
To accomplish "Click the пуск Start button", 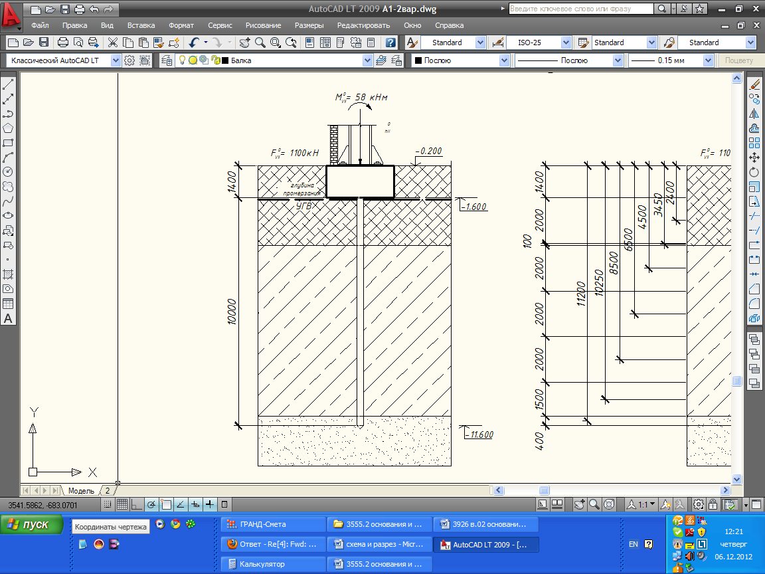I will [x=32, y=525].
